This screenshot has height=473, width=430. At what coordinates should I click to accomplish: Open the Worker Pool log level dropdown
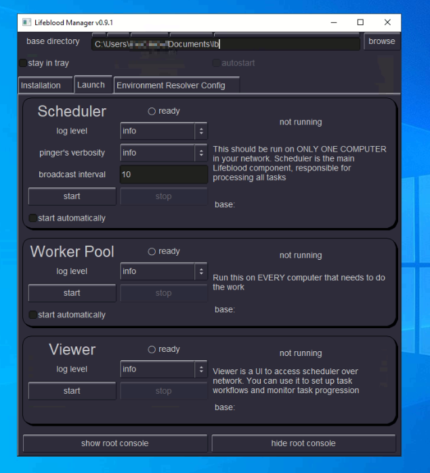click(164, 271)
